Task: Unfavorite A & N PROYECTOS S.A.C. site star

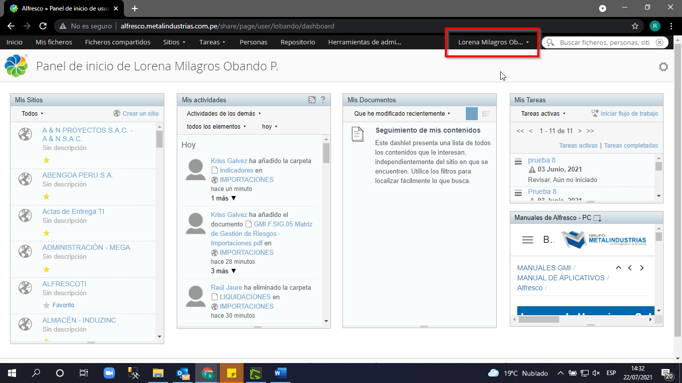Action: tap(46, 160)
